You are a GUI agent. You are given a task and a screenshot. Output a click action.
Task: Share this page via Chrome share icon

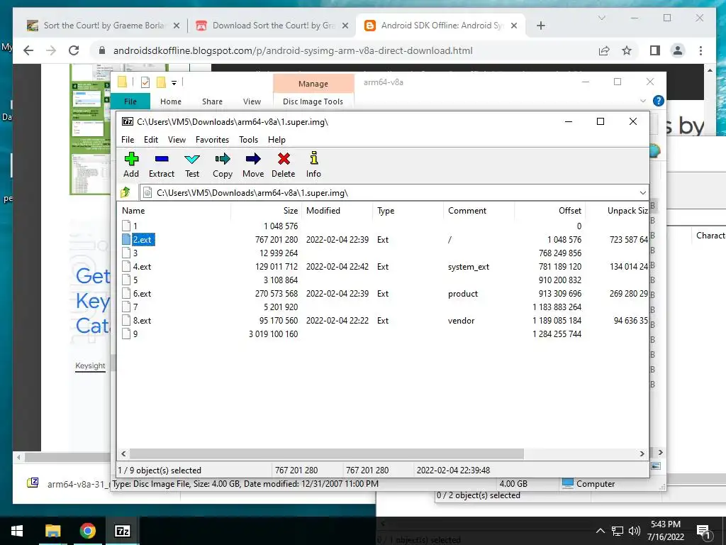pyautogui.click(x=604, y=50)
